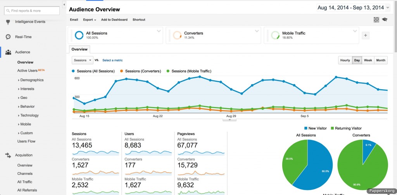Click the Acquisition arrows icon
This screenshot has width=397, height=195.
click(x=8, y=155)
